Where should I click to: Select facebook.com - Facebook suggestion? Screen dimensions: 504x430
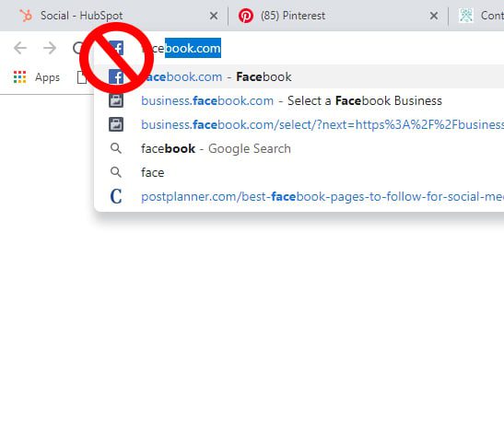point(299,77)
